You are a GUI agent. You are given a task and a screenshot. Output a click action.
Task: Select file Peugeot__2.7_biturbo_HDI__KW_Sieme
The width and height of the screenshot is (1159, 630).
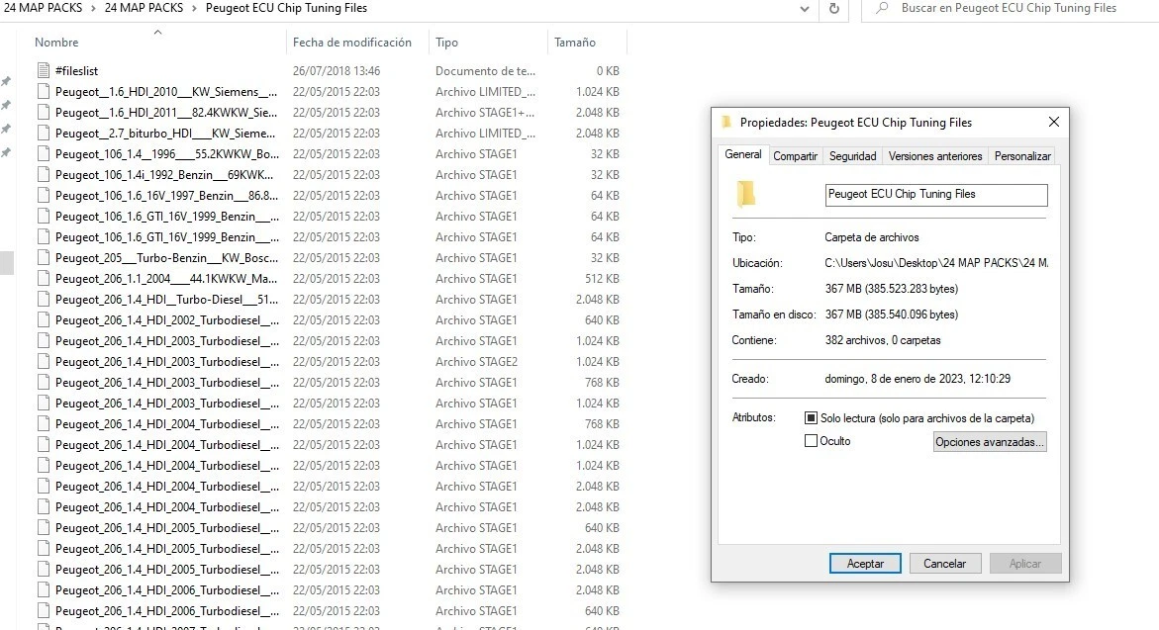click(165, 133)
